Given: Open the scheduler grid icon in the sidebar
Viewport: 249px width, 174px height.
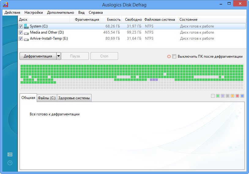Looking at the screenshot, I should 10,154.
